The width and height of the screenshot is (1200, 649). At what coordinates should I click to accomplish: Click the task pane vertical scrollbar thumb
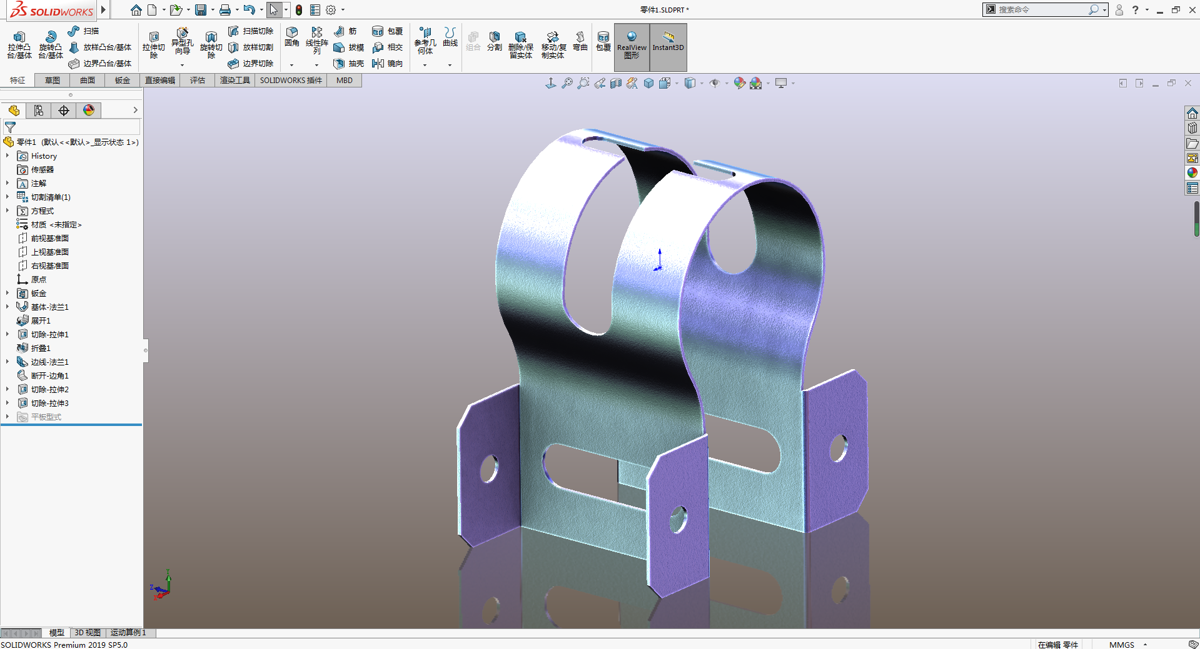(x=1196, y=219)
